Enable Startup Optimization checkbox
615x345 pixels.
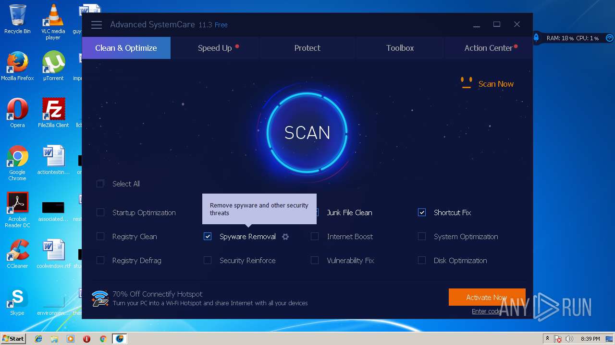(100, 213)
